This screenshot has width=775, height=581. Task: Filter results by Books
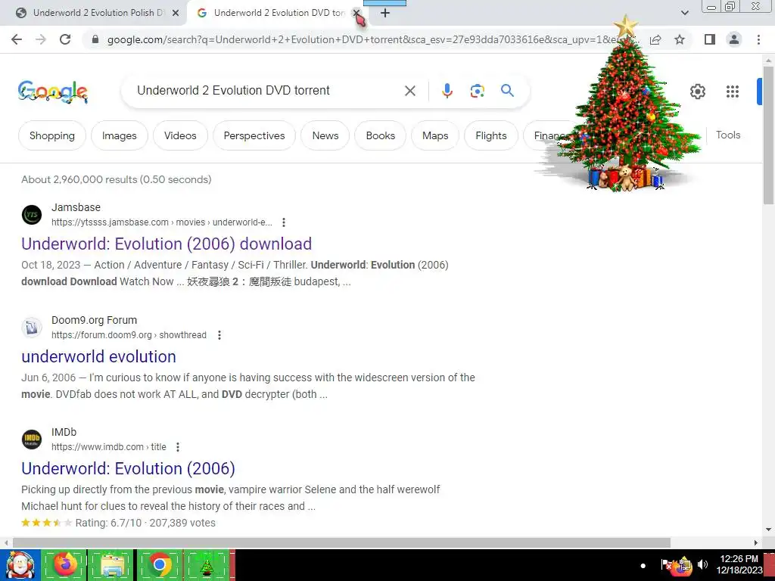381,136
